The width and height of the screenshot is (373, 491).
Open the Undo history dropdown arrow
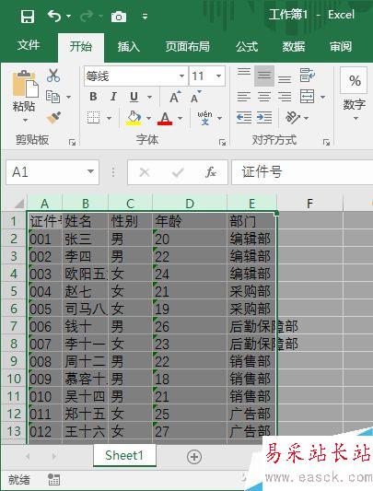(68, 16)
